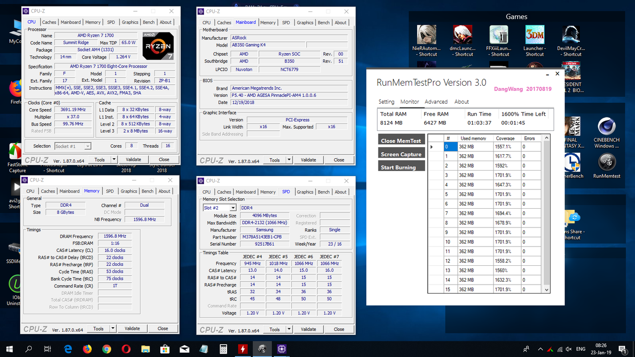Open CINEBENCH Windows desktop icon
Viewport: 635px width, 357px height.
[607, 127]
